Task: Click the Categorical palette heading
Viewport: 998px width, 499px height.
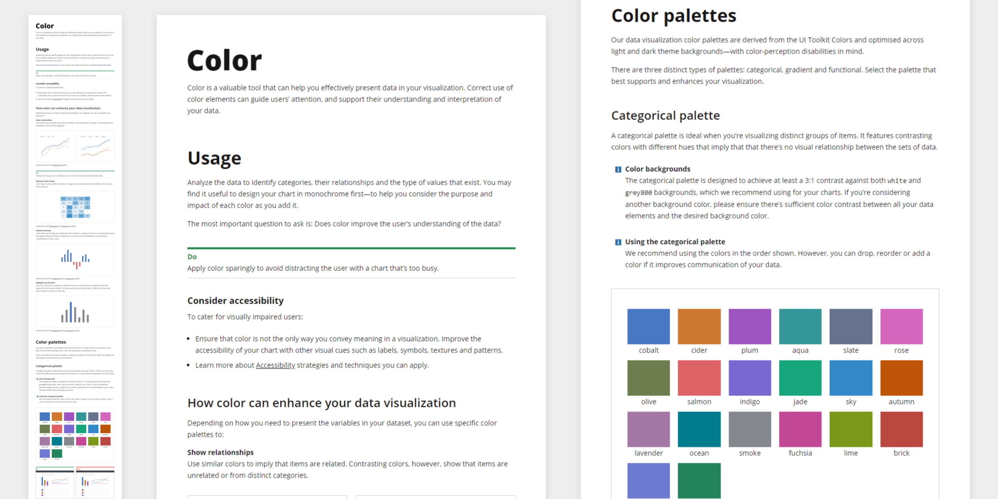Action: tap(665, 115)
